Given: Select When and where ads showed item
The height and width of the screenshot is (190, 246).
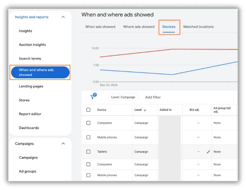Looking at the screenshot, I should pos(40,72).
